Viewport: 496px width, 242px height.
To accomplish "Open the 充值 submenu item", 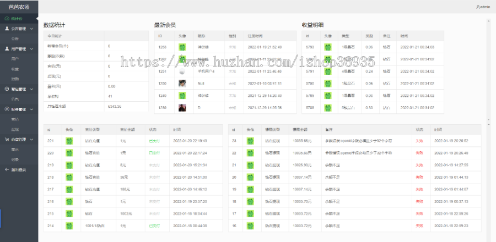I will tap(19, 119).
